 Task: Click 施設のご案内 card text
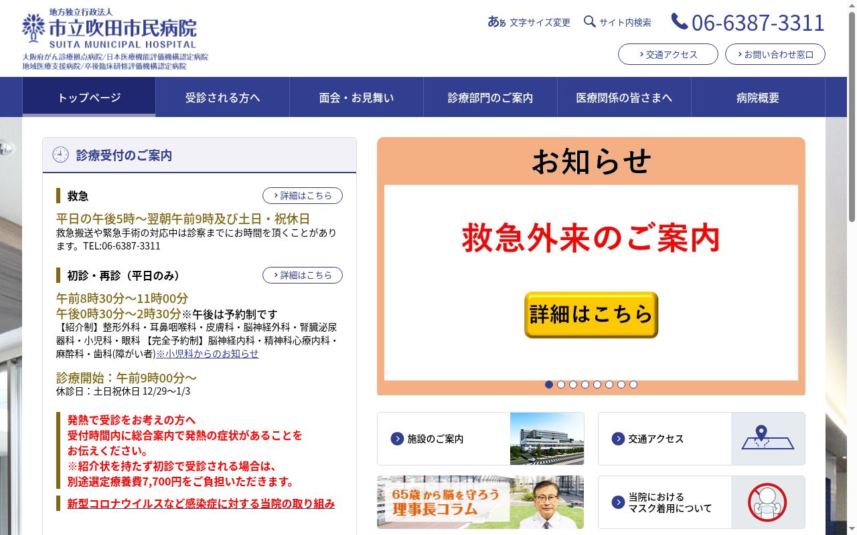[435, 439]
